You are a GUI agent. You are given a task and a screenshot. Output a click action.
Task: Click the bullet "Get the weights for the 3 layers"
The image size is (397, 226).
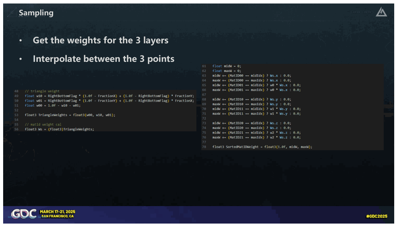(x=101, y=40)
